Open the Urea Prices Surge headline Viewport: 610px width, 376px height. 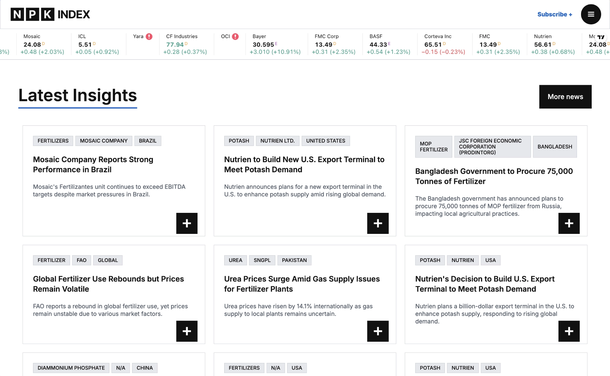click(x=302, y=284)
